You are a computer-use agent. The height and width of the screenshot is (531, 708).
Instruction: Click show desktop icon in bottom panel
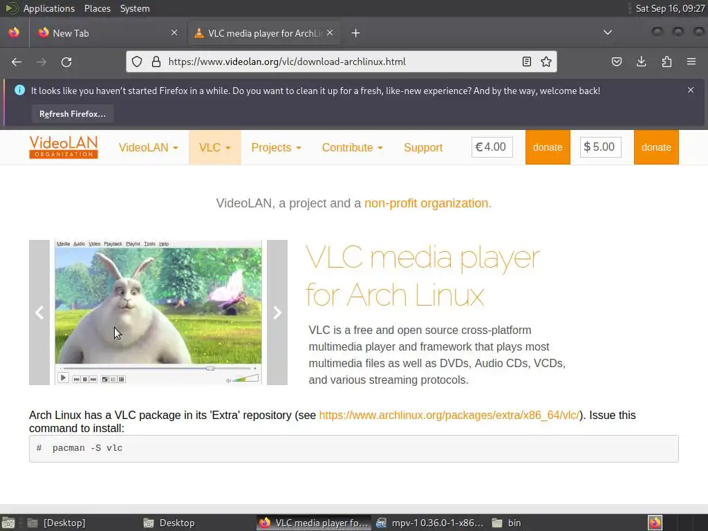(8, 523)
